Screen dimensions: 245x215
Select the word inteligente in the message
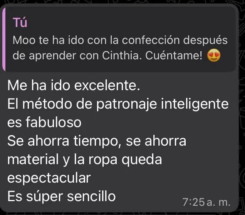tap(195, 104)
